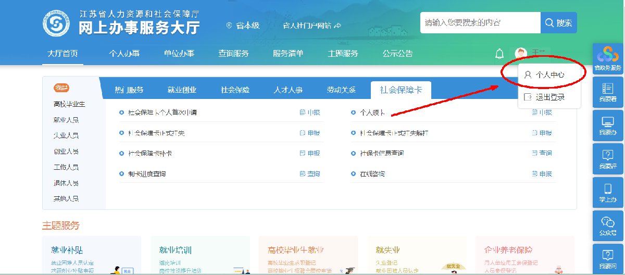Open the 省政务服务 sidebar icon
The width and height of the screenshot is (625, 275).
click(608, 58)
